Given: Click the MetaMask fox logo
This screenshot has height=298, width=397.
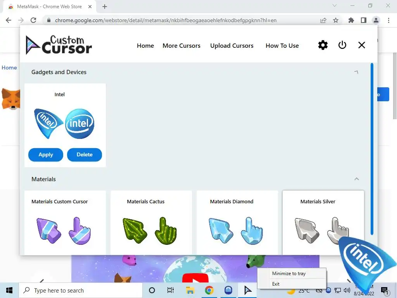Looking at the screenshot, I should click(10, 99).
